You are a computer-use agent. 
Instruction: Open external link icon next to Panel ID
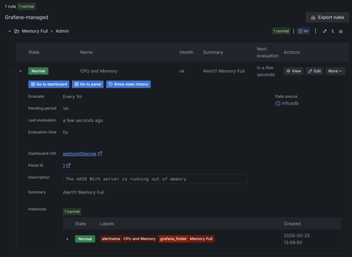click(x=68, y=166)
